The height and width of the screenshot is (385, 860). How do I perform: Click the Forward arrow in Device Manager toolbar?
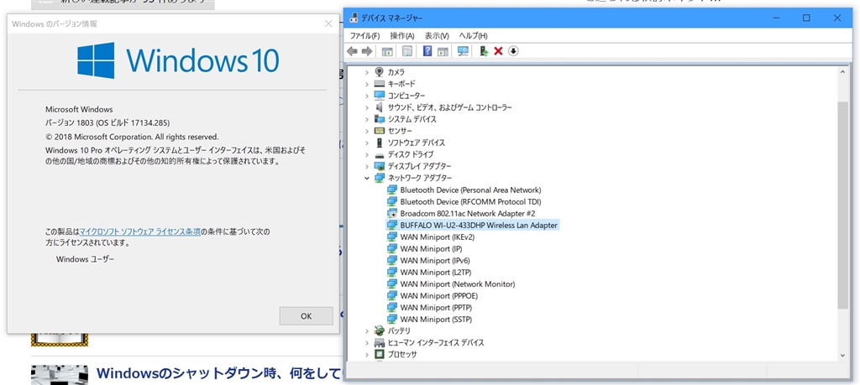point(367,51)
